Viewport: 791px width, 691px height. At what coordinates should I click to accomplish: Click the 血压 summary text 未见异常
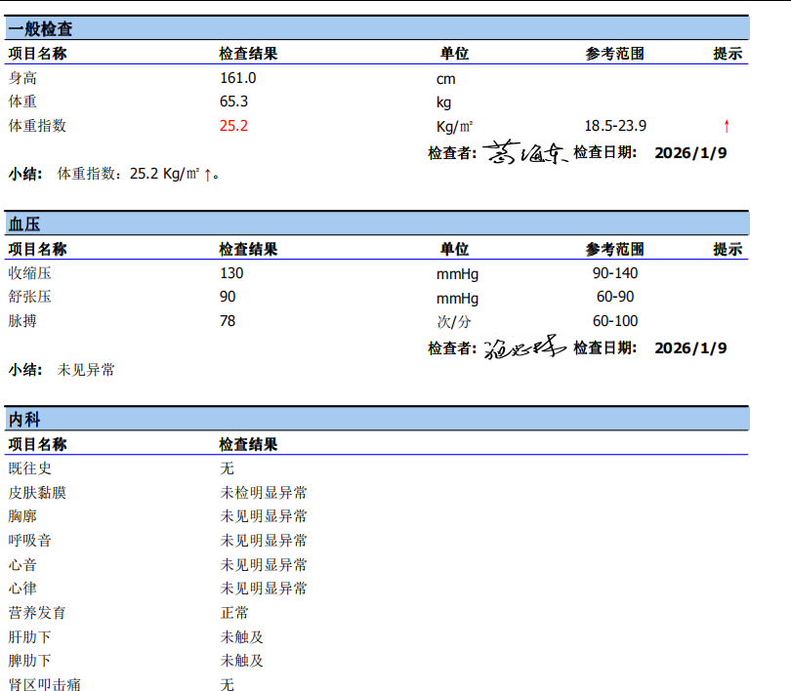tap(86, 370)
